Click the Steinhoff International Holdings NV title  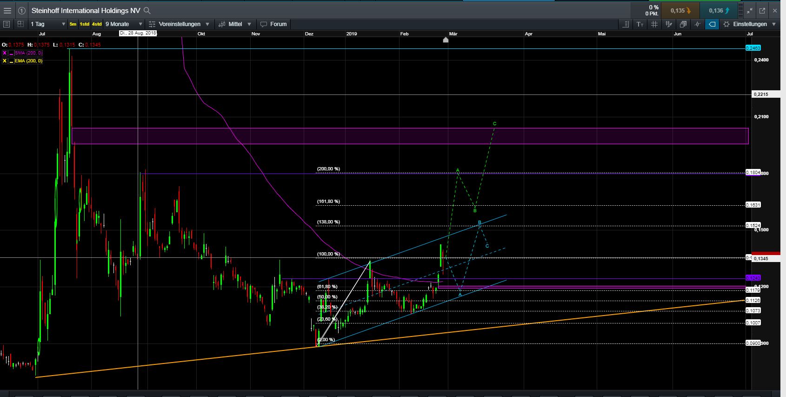(86, 10)
